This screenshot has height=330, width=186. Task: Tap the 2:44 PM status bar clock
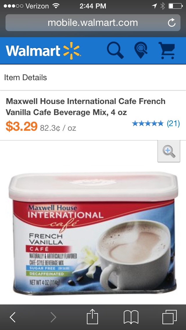[x=93, y=6]
